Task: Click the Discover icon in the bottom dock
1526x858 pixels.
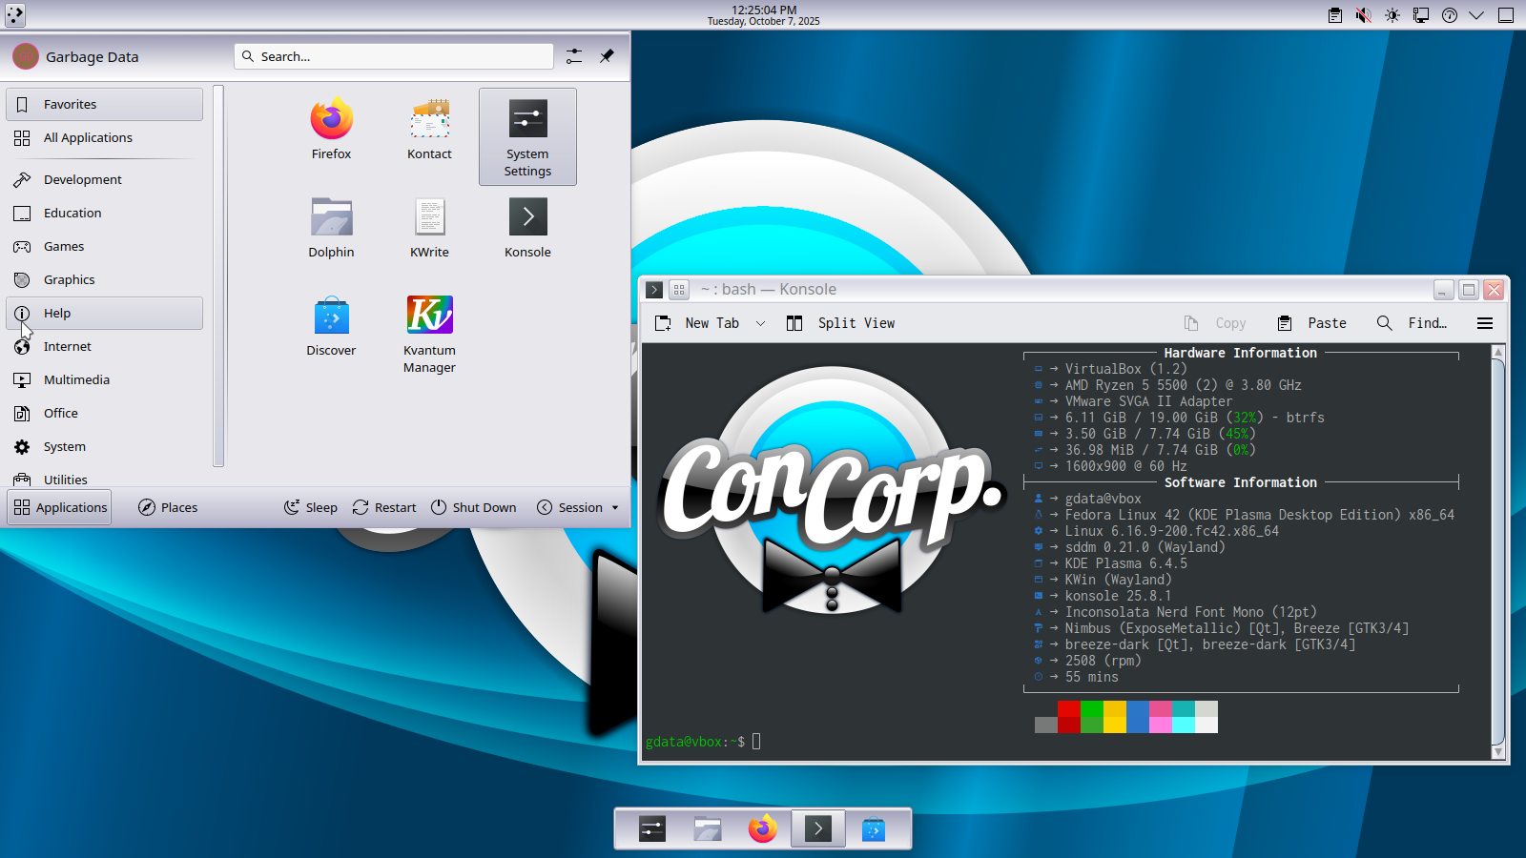Action: (x=873, y=829)
